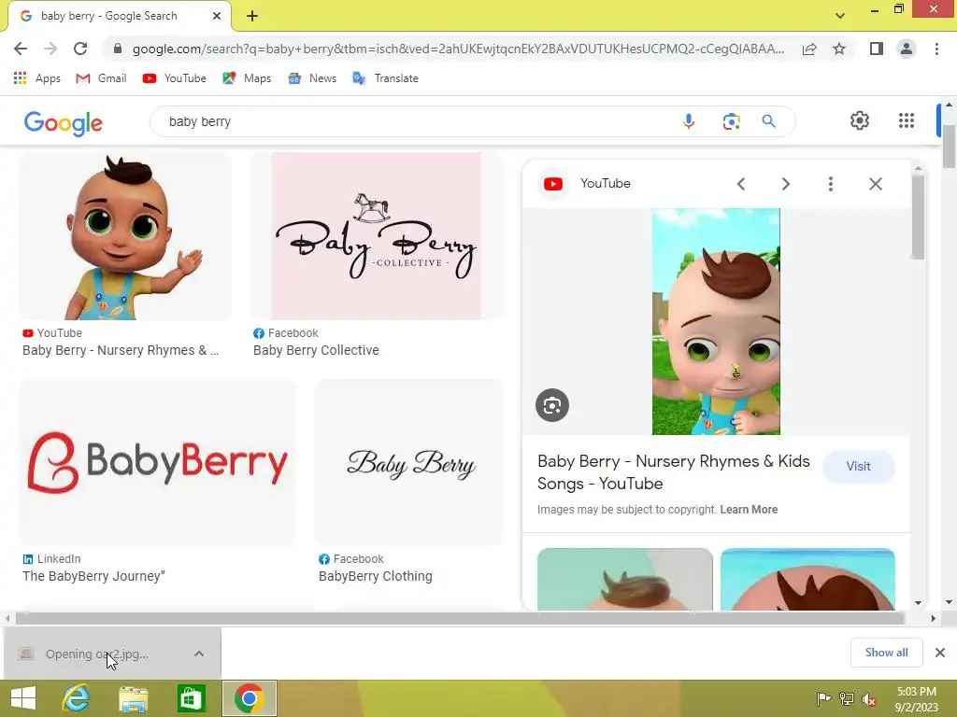Share this page using the share icon
957x717 pixels.
click(x=809, y=49)
